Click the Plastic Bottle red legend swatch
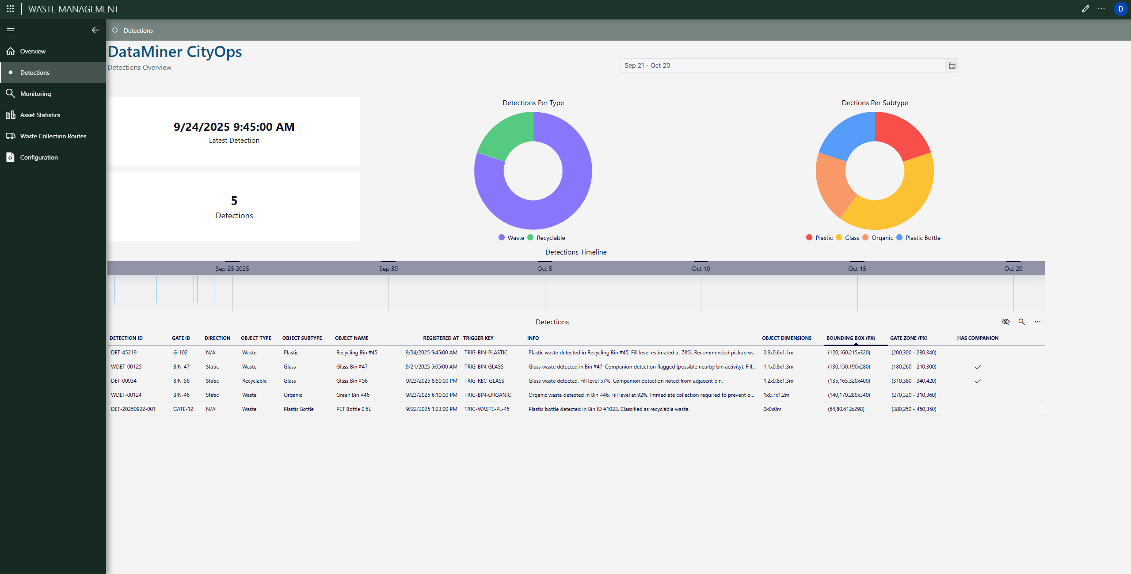This screenshot has height=574, width=1131. pos(899,238)
